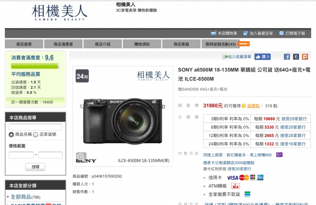This screenshot has width=316, height=205.
Task: Click the 相機美人 Camera Beauty logo
Action: click(x=59, y=12)
